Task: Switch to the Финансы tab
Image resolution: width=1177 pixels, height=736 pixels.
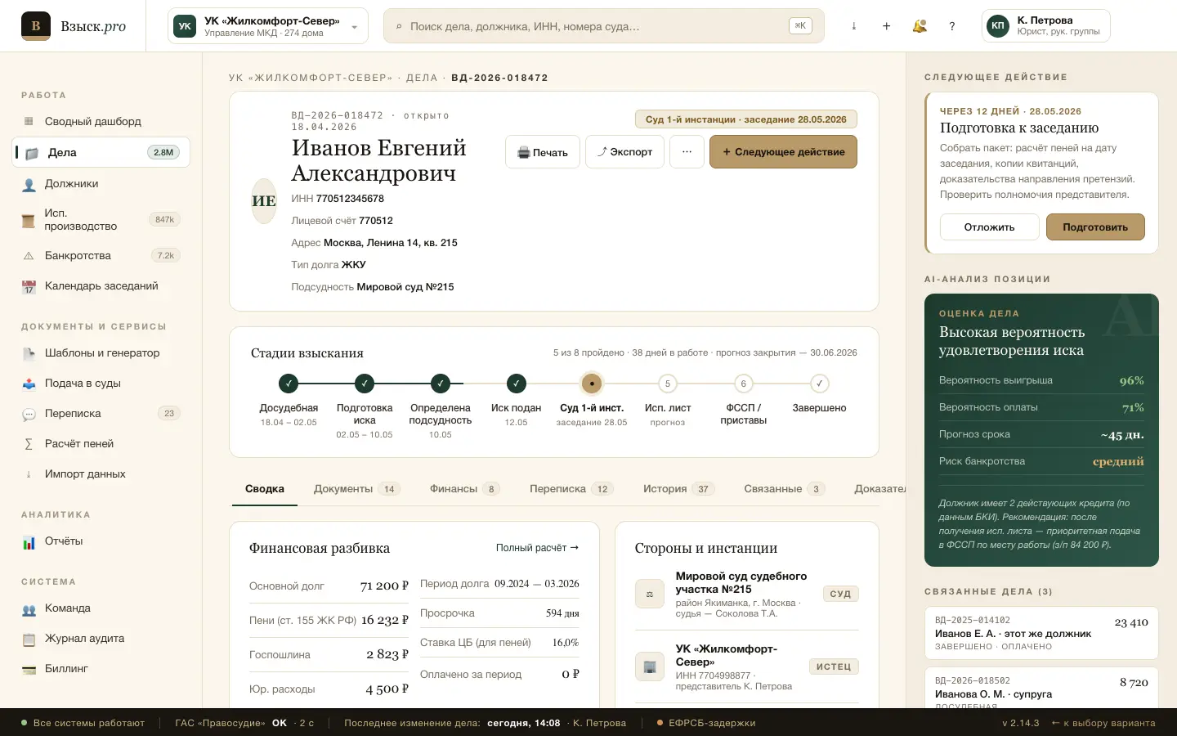Action: coord(464,489)
